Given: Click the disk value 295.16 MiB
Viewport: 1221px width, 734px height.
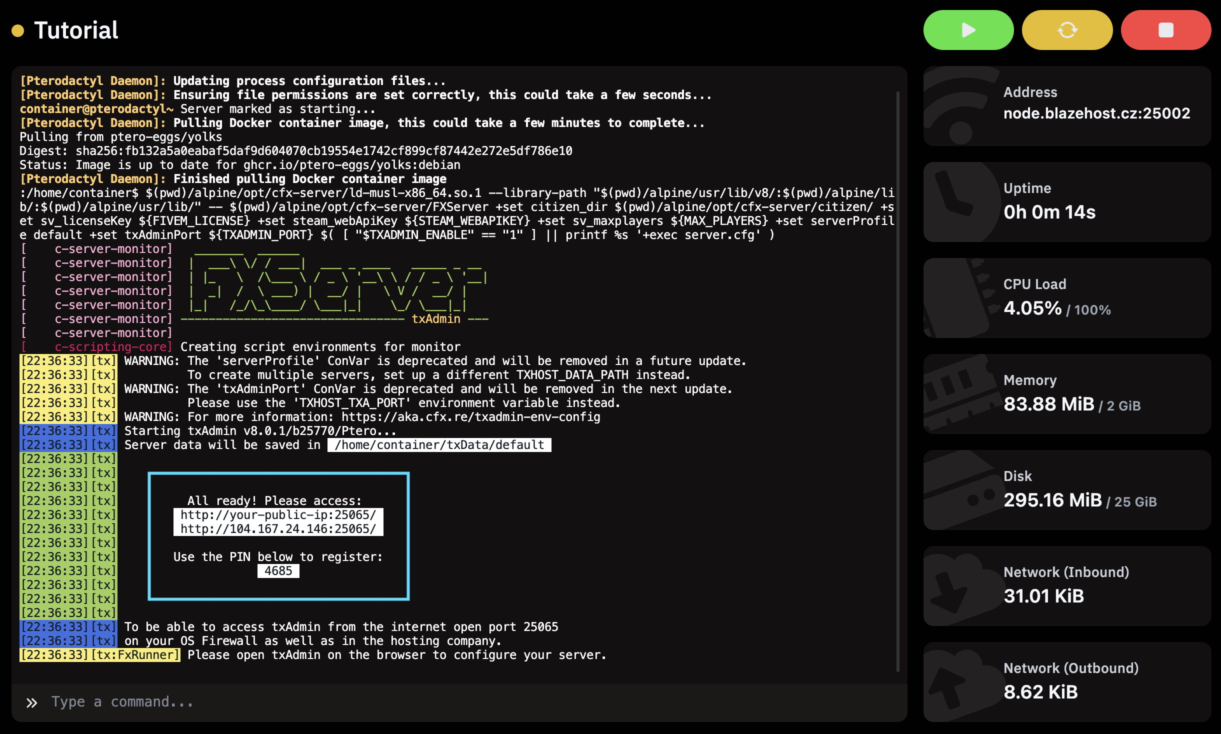Looking at the screenshot, I should pyautogui.click(x=1052, y=500).
